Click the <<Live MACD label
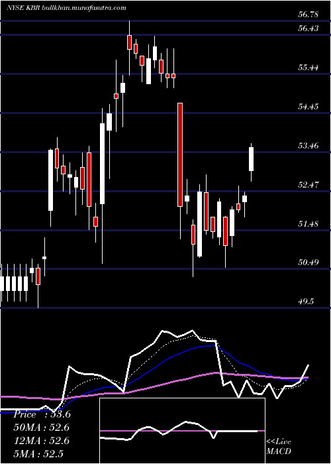 [x=279, y=447]
